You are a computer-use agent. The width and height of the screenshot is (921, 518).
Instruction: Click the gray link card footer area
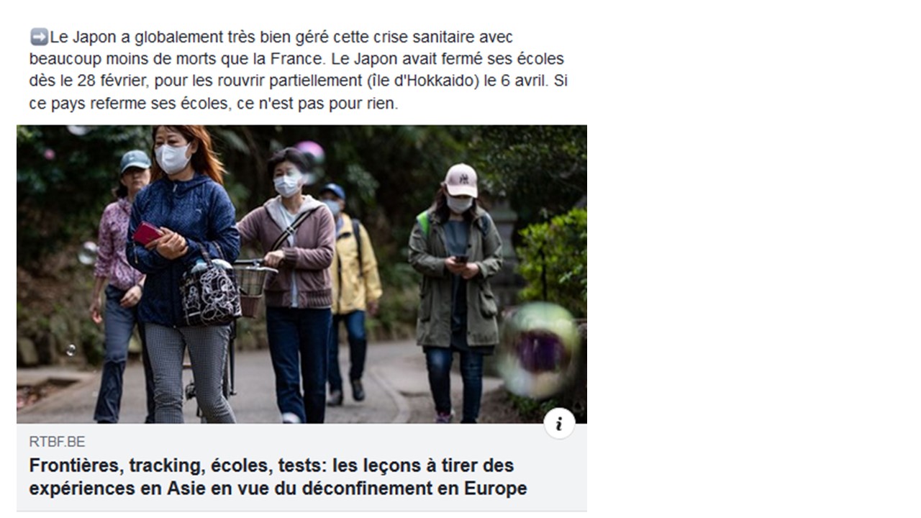click(301, 467)
